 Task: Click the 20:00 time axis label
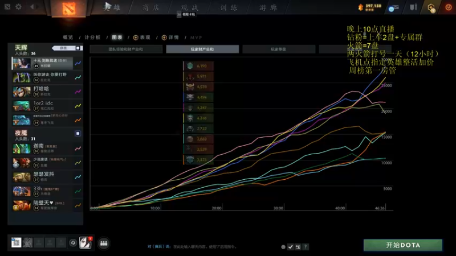coord(217,208)
